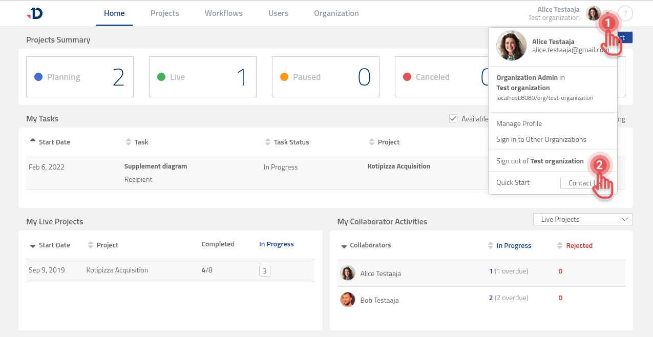Collapse the user menu dropdown arrow
The width and height of the screenshot is (653, 337).
607,14
